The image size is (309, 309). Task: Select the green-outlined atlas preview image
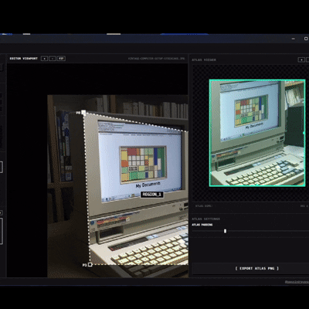click(257, 133)
